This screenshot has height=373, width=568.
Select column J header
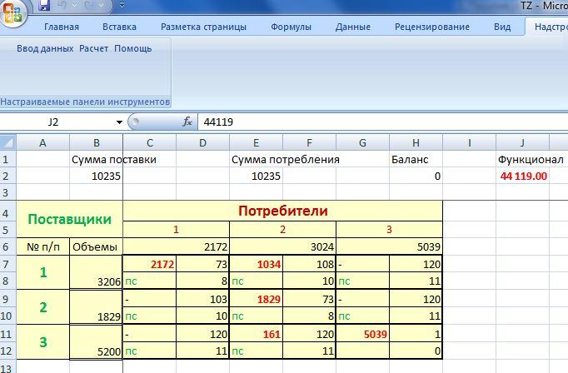[x=522, y=142]
